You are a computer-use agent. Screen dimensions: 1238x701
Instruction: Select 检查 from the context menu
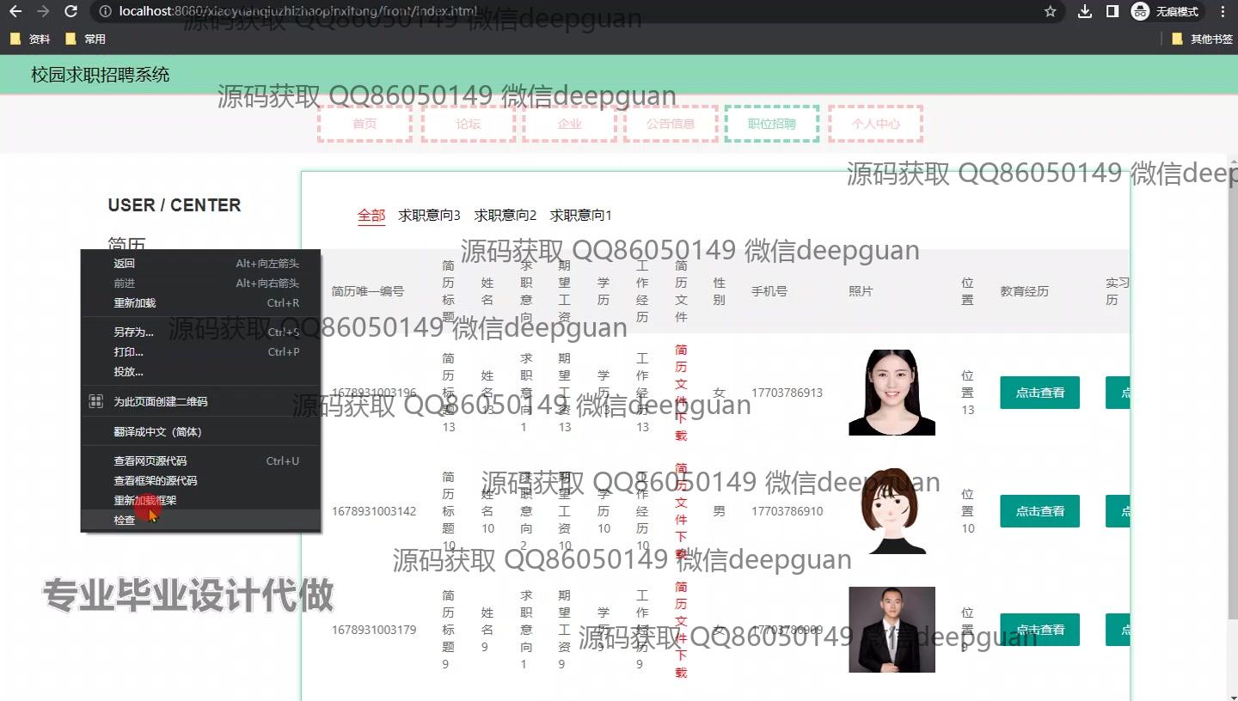coord(125,520)
